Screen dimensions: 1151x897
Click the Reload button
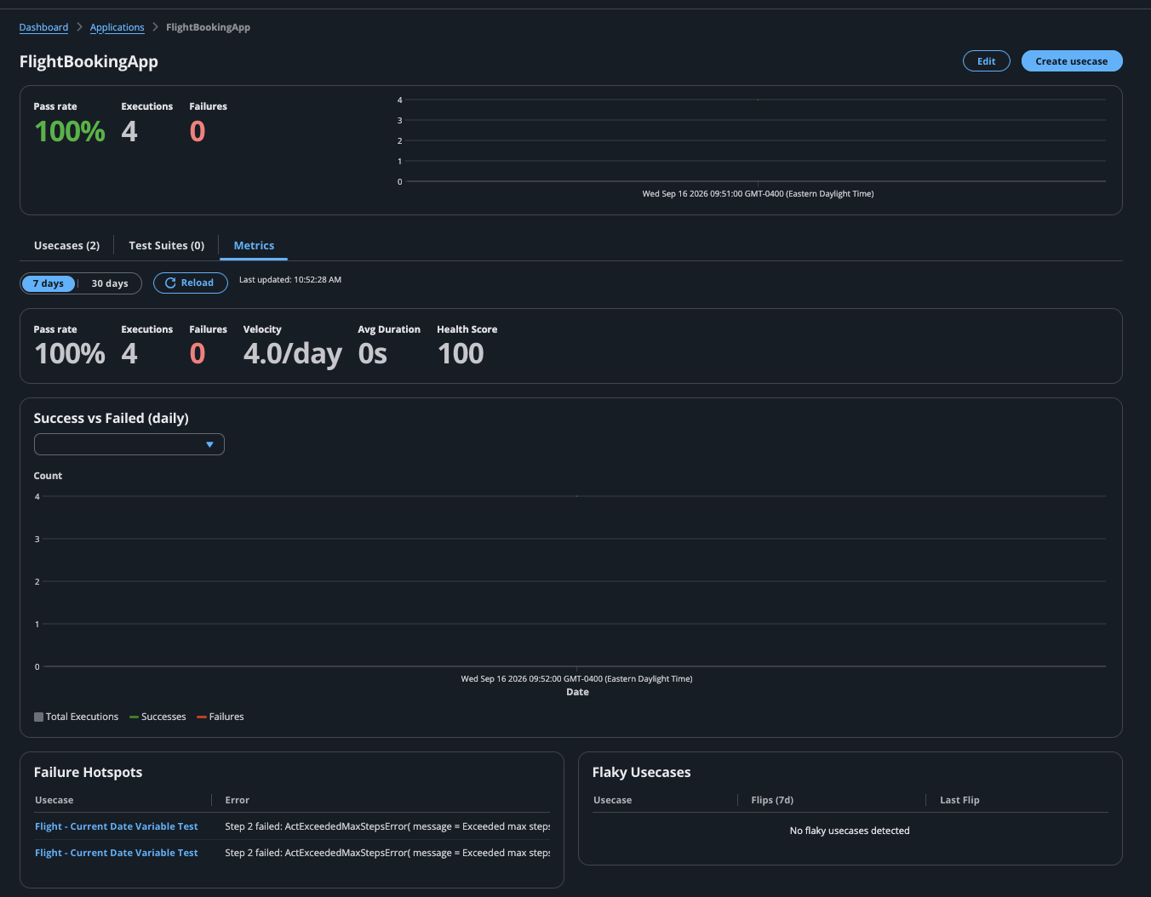click(190, 283)
